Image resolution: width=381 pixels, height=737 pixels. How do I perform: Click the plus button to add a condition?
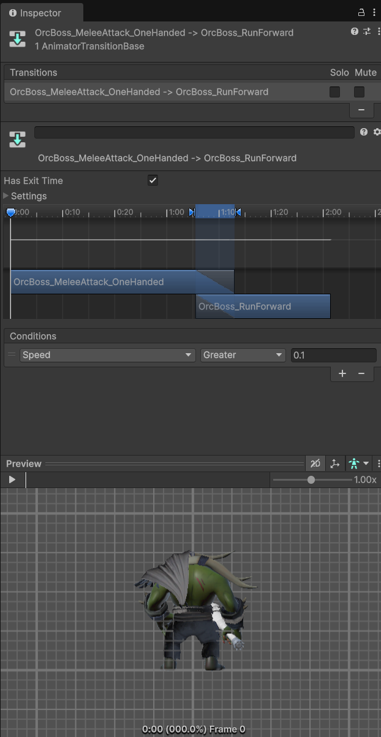point(342,373)
